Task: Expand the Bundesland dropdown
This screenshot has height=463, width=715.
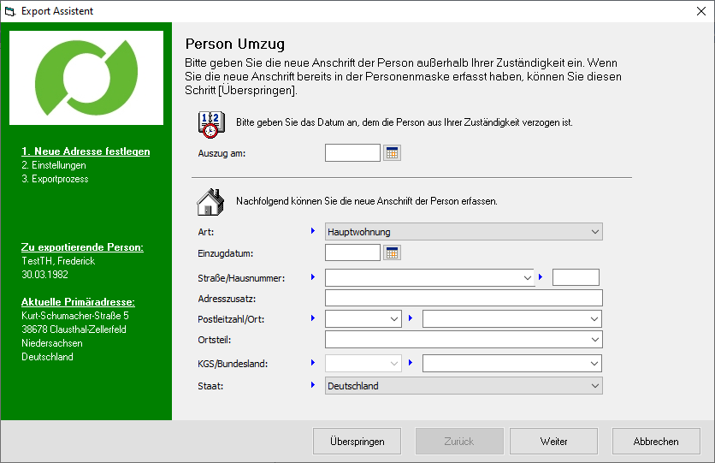Action: [594, 364]
